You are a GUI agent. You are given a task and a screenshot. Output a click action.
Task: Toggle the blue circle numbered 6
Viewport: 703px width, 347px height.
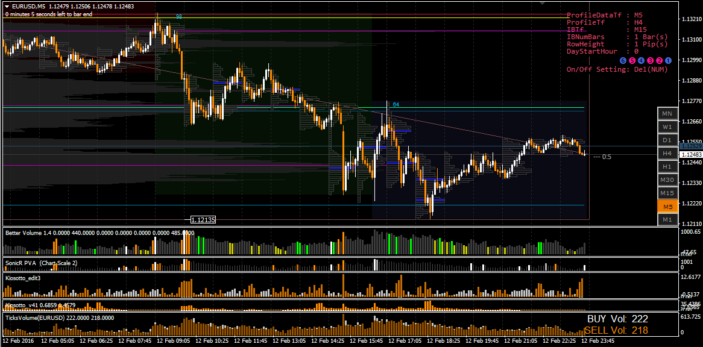622,61
